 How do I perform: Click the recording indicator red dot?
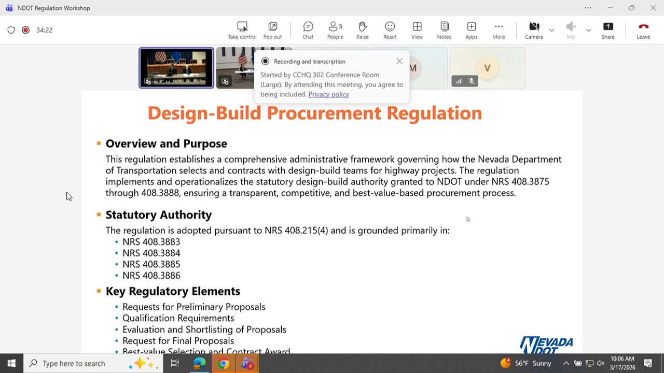25,30
